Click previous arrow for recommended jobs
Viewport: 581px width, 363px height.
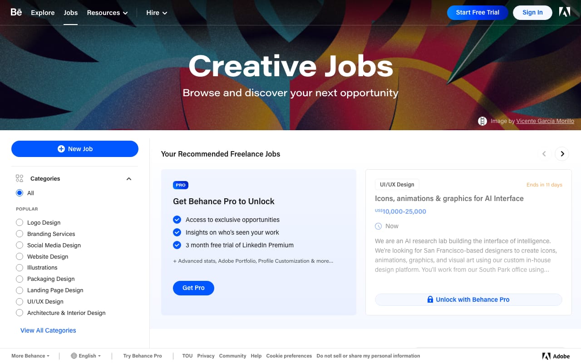544,154
